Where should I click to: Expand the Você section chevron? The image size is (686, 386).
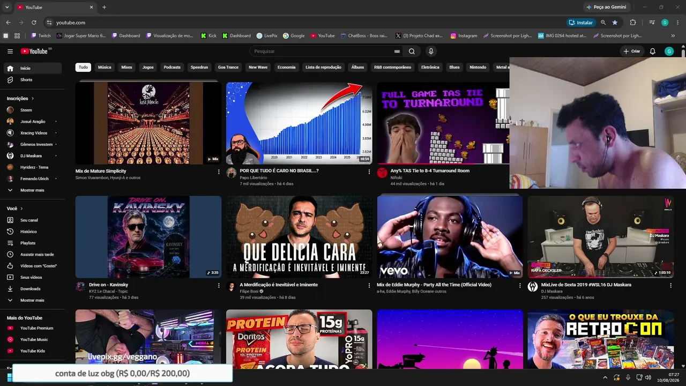(21, 209)
